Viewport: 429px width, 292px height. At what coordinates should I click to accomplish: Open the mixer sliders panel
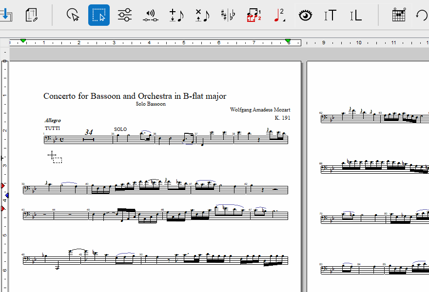125,15
